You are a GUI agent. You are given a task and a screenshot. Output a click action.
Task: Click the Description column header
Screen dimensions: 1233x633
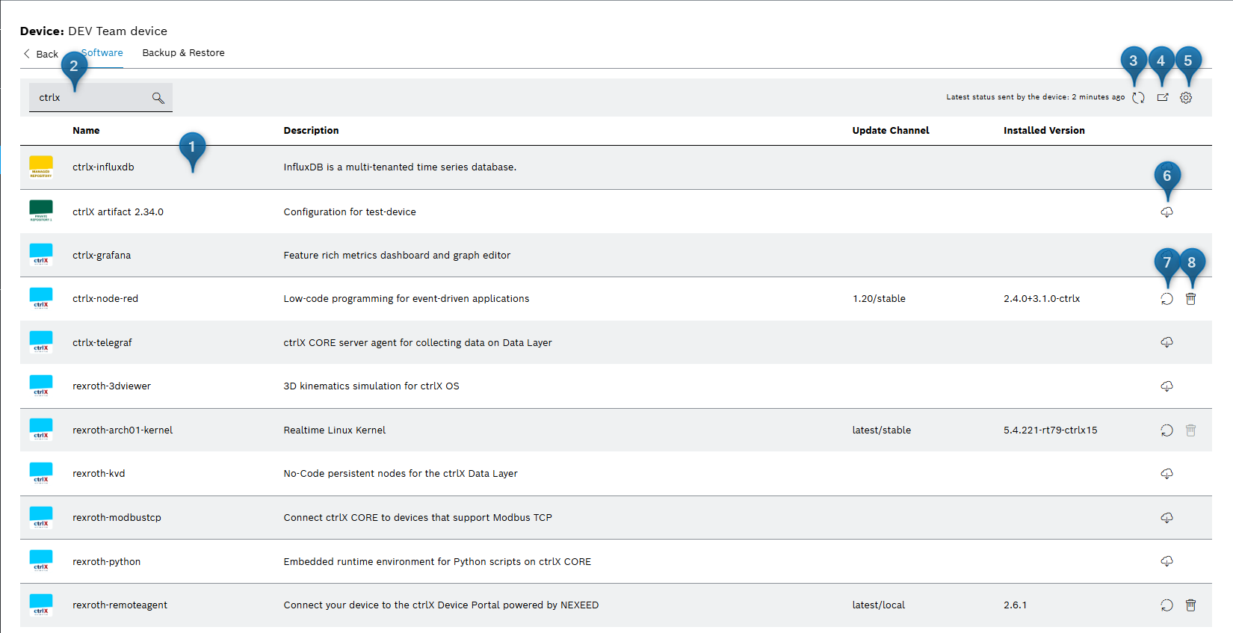click(311, 131)
